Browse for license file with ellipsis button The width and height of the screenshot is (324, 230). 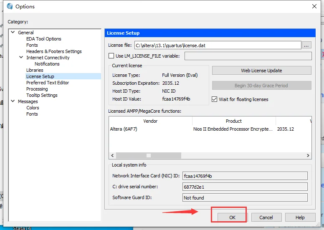306,45
